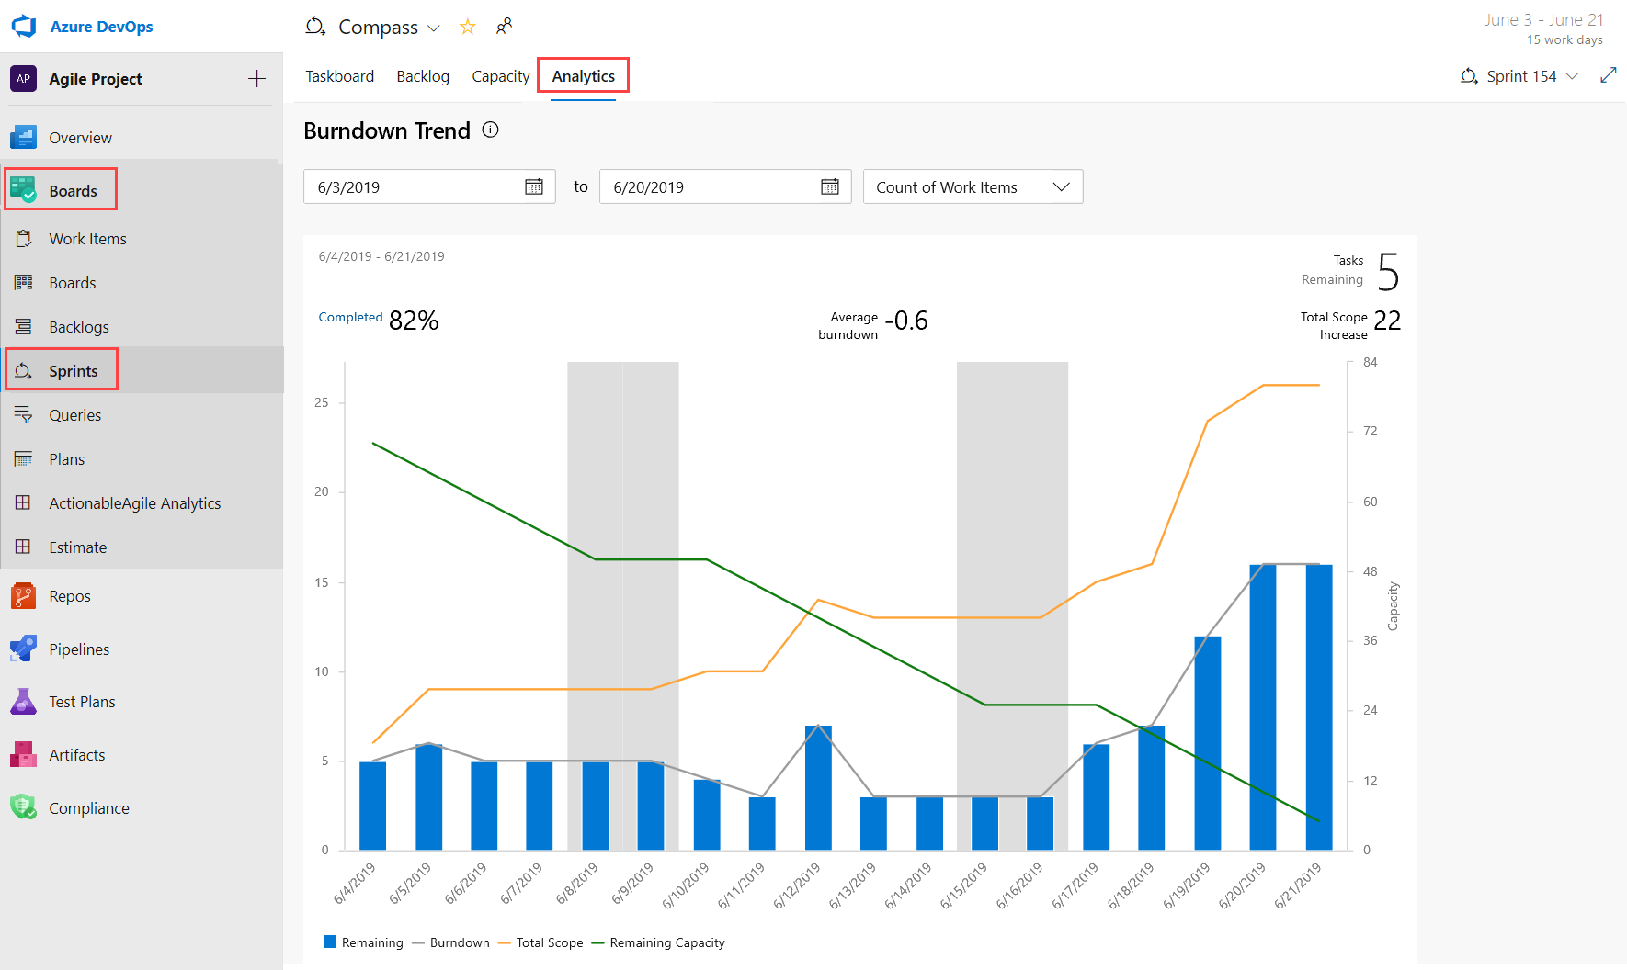Open the Repos section
Viewport: 1627px width, 970px height.
(x=69, y=595)
